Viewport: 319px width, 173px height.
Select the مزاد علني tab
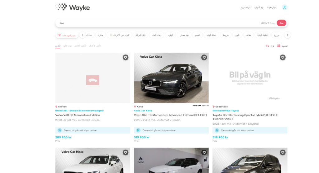[68, 46]
